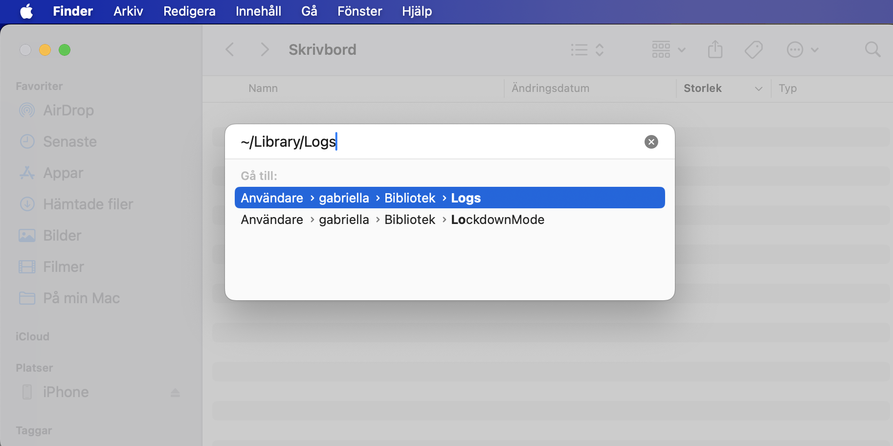Open the more actions ellipsis menu

coord(802,49)
